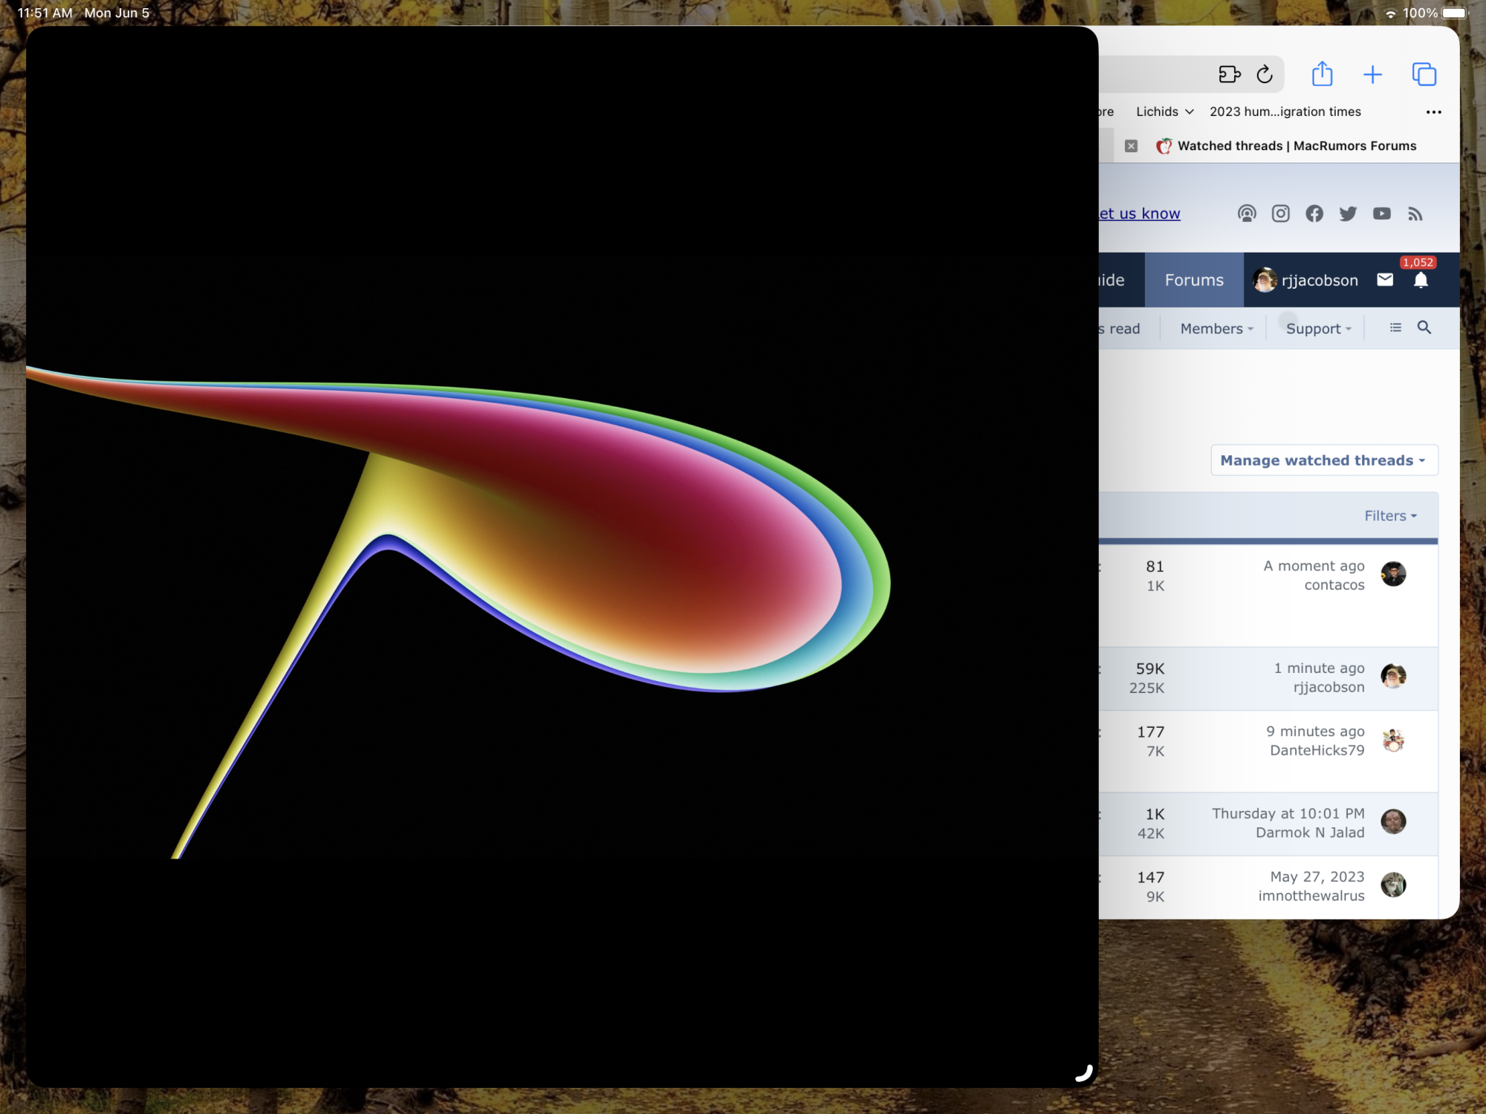Screen dimensions: 1486x1114
Task: Click the 42K views count
Action: pyautogui.click(x=1150, y=833)
